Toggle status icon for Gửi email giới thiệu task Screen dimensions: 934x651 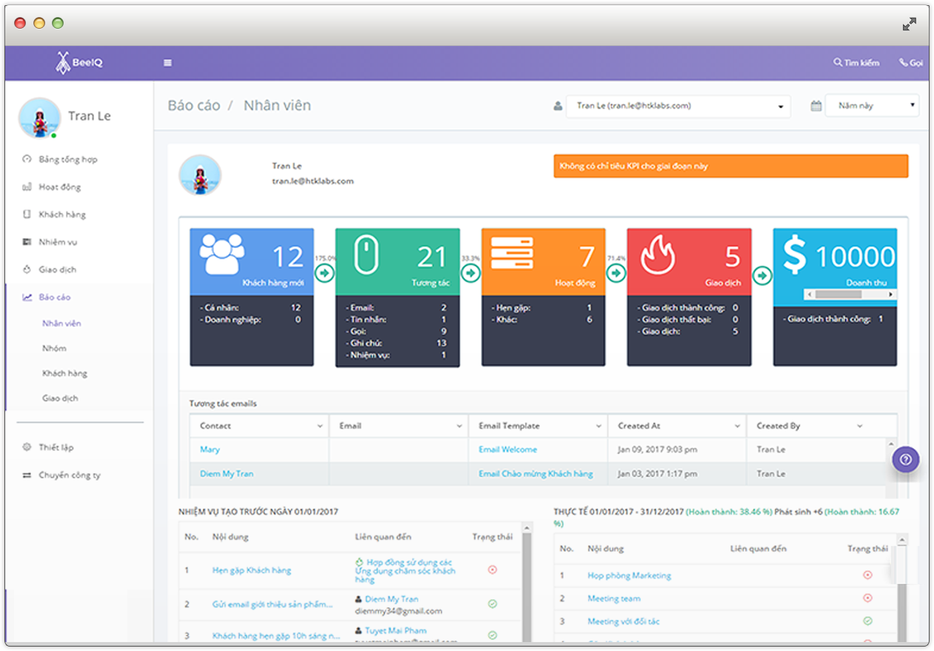[492, 604]
